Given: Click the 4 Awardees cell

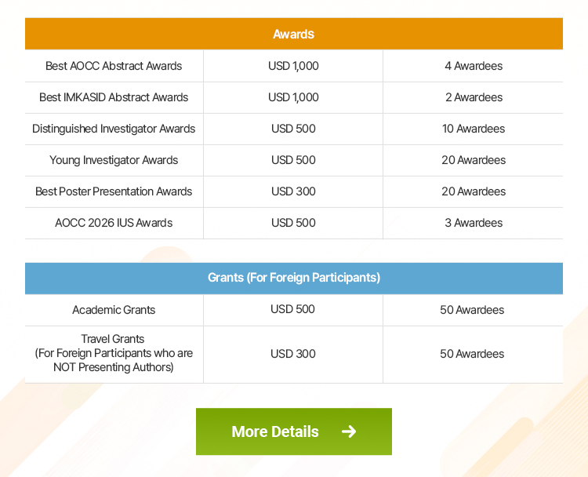Looking at the screenshot, I should (x=473, y=66).
